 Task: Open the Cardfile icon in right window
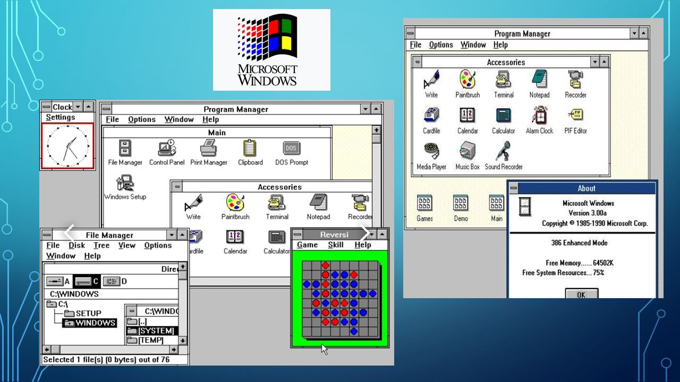[x=431, y=120]
